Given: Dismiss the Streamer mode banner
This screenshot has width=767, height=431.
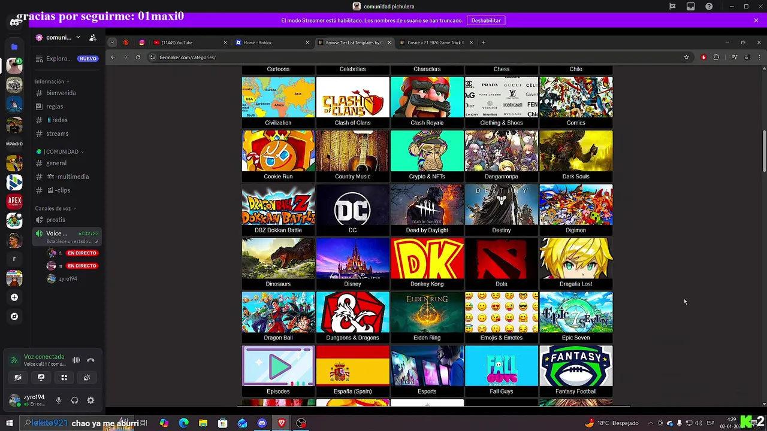Looking at the screenshot, I should click(756, 20).
